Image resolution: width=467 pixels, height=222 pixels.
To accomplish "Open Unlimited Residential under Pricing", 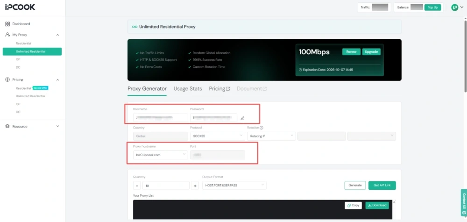I will [31, 96].
